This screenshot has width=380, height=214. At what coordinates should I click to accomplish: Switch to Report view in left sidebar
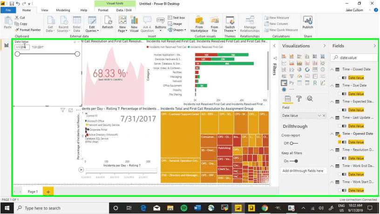click(x=7, y=45)
